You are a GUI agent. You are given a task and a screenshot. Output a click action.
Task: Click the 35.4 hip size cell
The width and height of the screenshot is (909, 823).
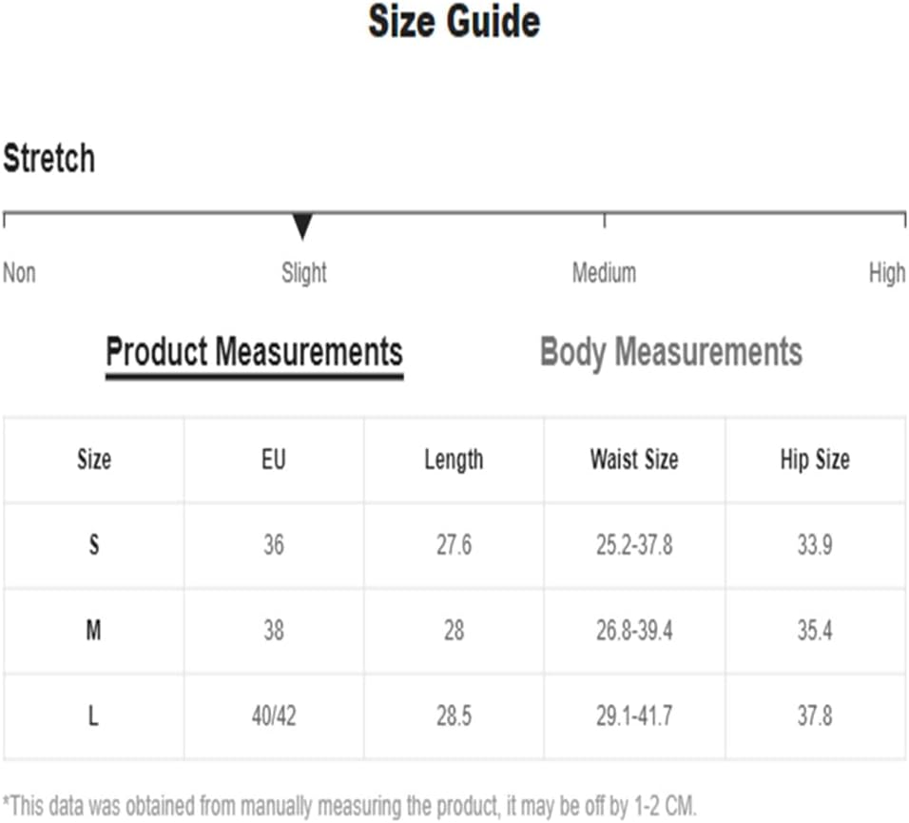[815, 631]
